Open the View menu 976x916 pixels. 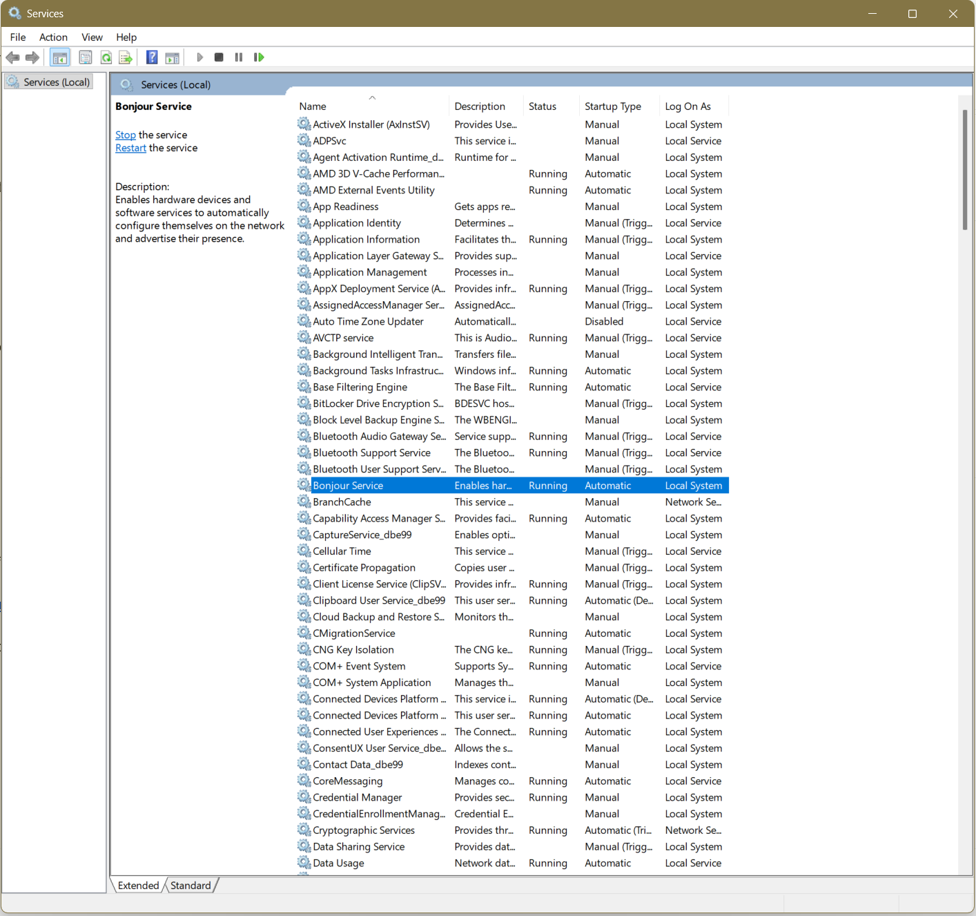[x=92, y=37]
